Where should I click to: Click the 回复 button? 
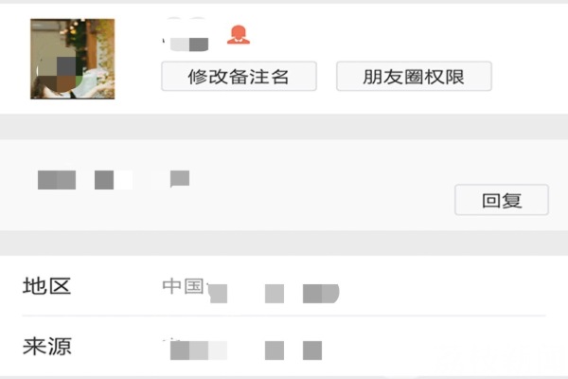pyautogui.click(x=502, y=200)
